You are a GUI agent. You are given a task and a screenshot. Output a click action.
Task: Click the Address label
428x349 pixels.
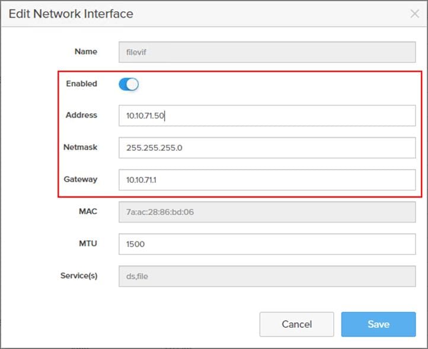point(81,115)
